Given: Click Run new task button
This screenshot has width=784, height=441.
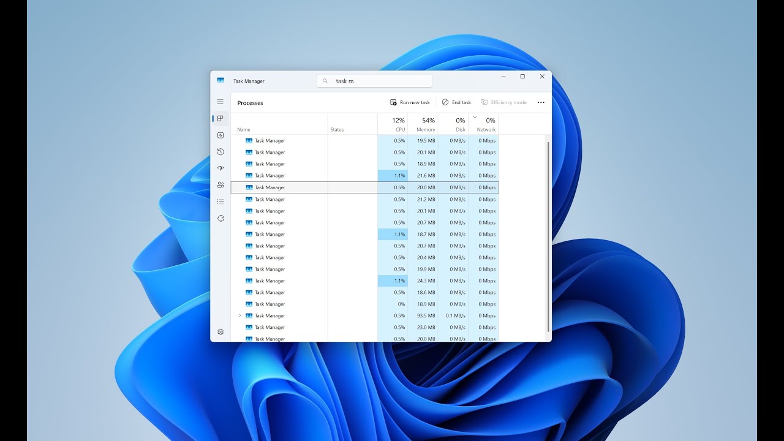Looking at the screenshot, I should pos(410,102).
